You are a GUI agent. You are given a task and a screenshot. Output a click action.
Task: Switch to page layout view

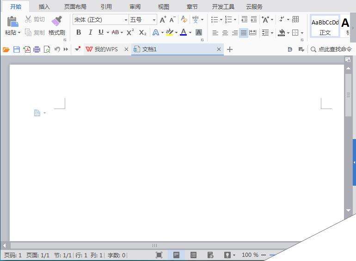tap(176, 255)
